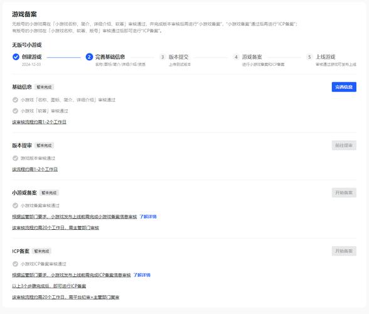Click the 上传测试版本 subtitle under 版本提交
The image size is (369, 314).
point(179,64)
